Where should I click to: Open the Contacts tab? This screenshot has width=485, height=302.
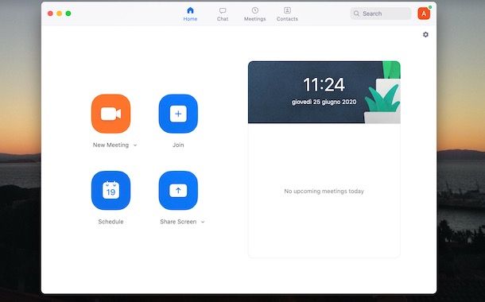[287, 14]
